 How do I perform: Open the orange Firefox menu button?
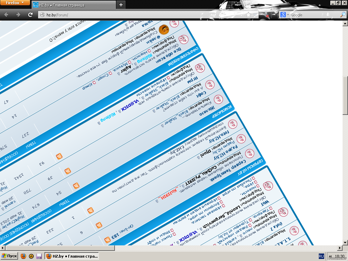tap(15, 3)
